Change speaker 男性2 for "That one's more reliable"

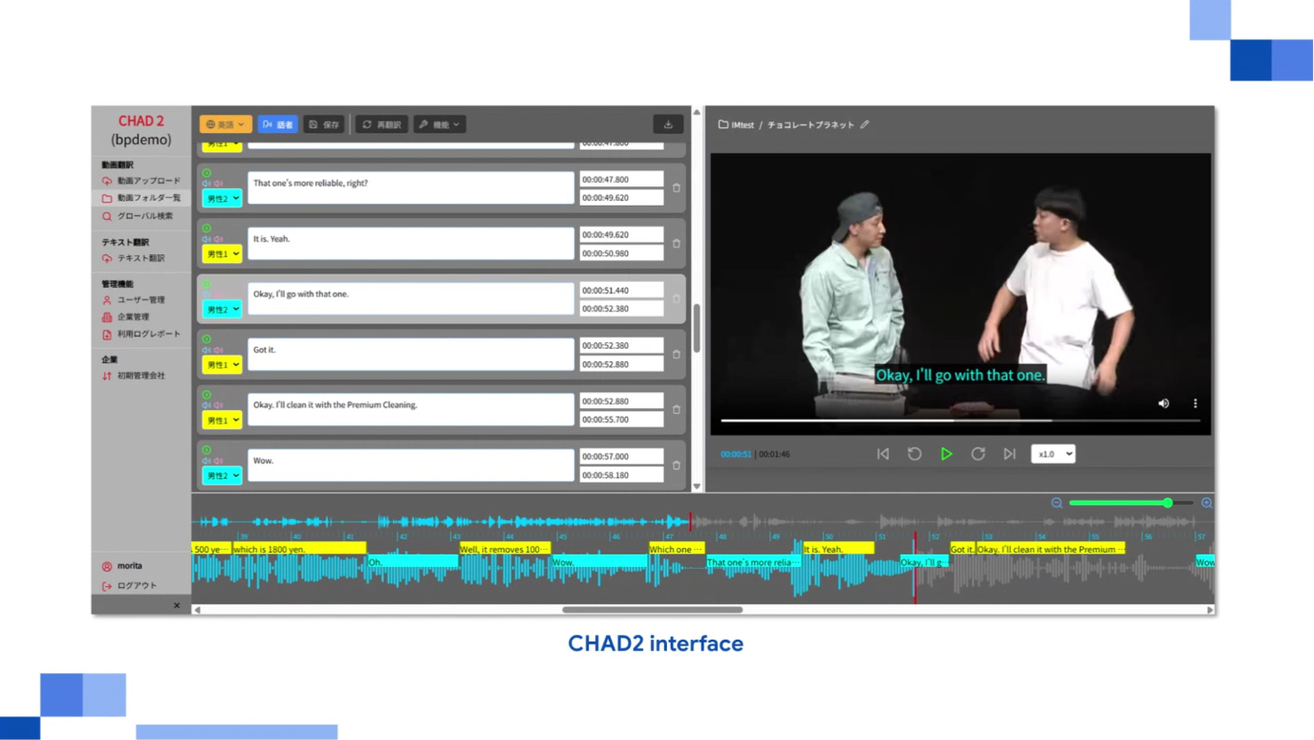coord(222,199)
